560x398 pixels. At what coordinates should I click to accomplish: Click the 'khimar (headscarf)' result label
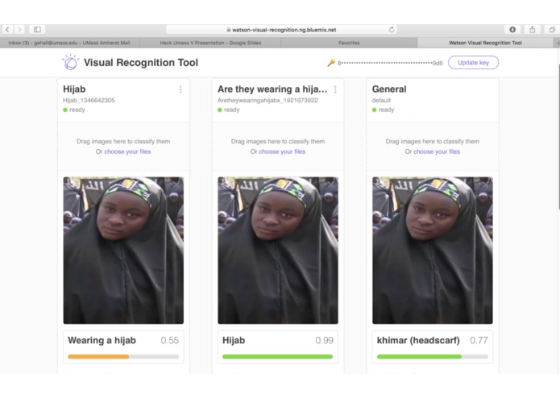(x=418, y=341)
